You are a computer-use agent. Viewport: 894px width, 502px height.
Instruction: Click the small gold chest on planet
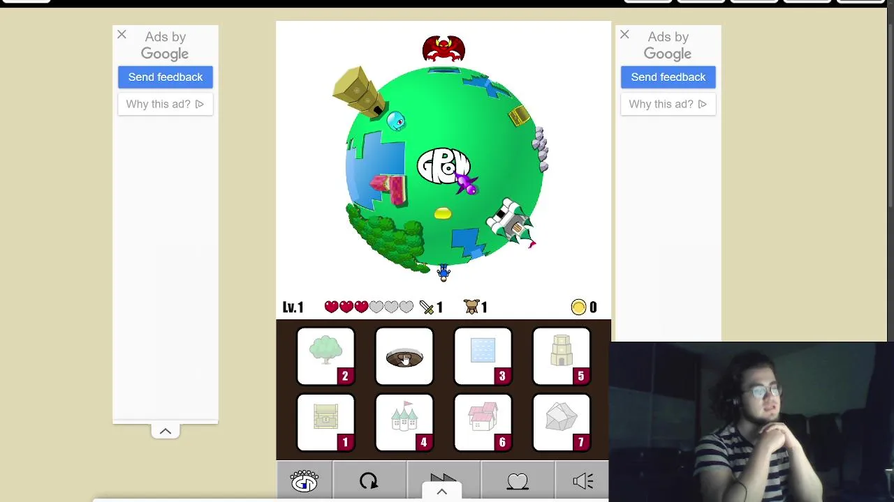pos(519,115)
